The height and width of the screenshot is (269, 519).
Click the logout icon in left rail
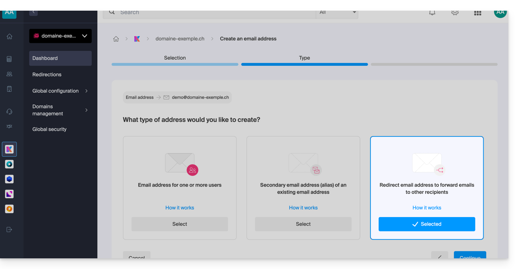pyautogui.click(x=9, y=230)
